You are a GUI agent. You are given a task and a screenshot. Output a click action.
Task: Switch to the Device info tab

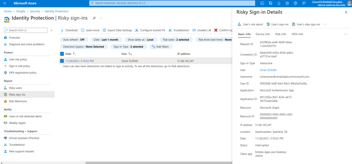(263, 34)
